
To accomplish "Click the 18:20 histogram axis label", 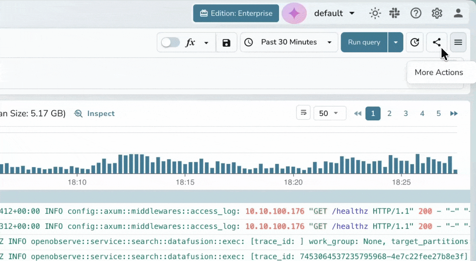I will [x=293, y=182].
